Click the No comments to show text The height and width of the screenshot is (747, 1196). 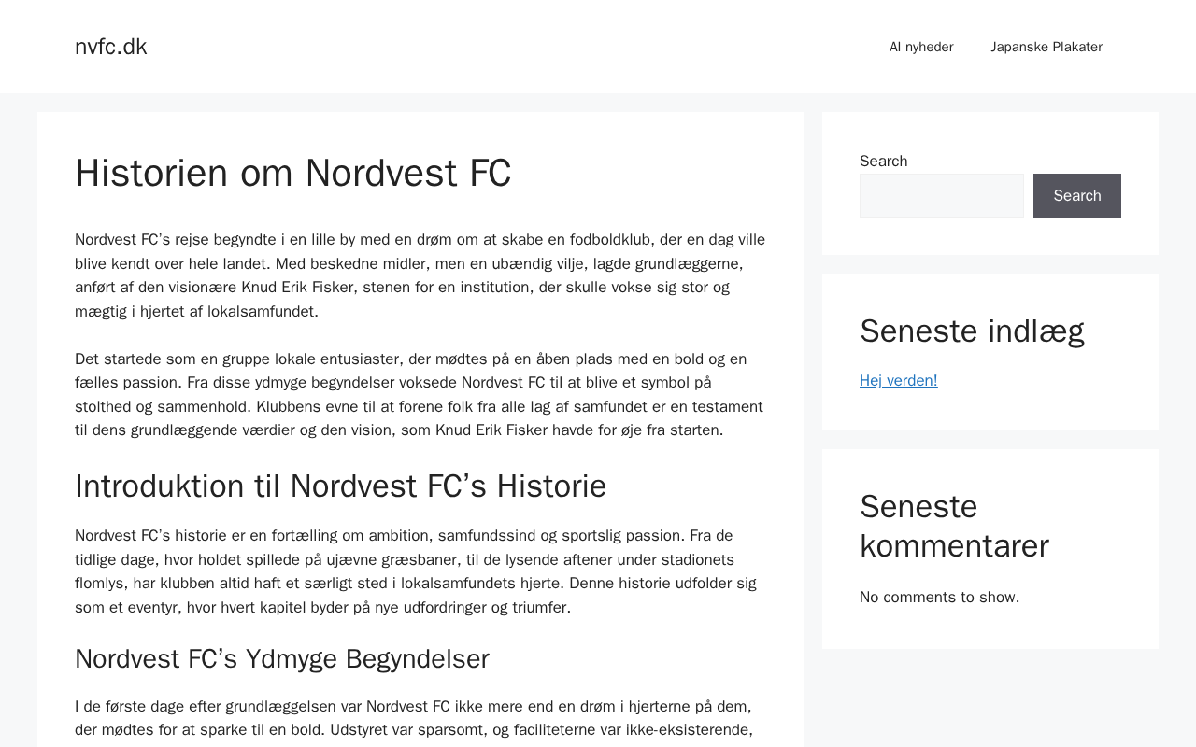pos(939,597)
